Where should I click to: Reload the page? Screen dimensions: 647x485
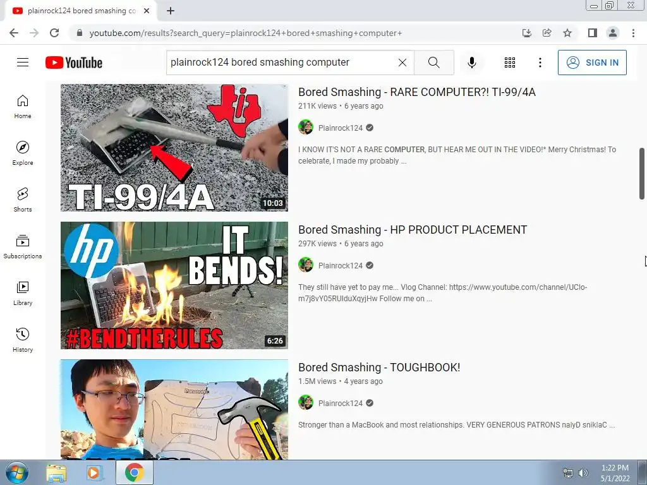[x=54, y=33]
